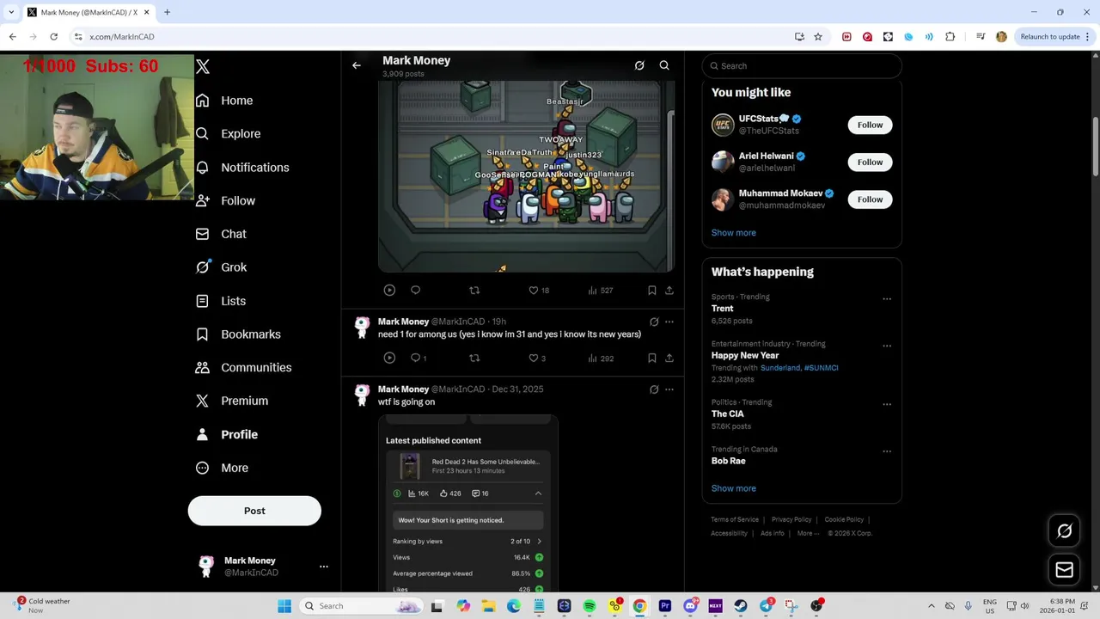View analytics showing 527 views
Screen dimensions: 1100x619
pos(601,291)
